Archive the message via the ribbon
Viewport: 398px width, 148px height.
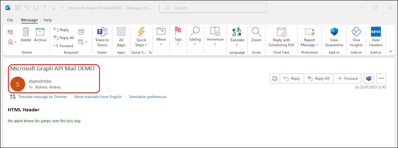pos(40,35)
